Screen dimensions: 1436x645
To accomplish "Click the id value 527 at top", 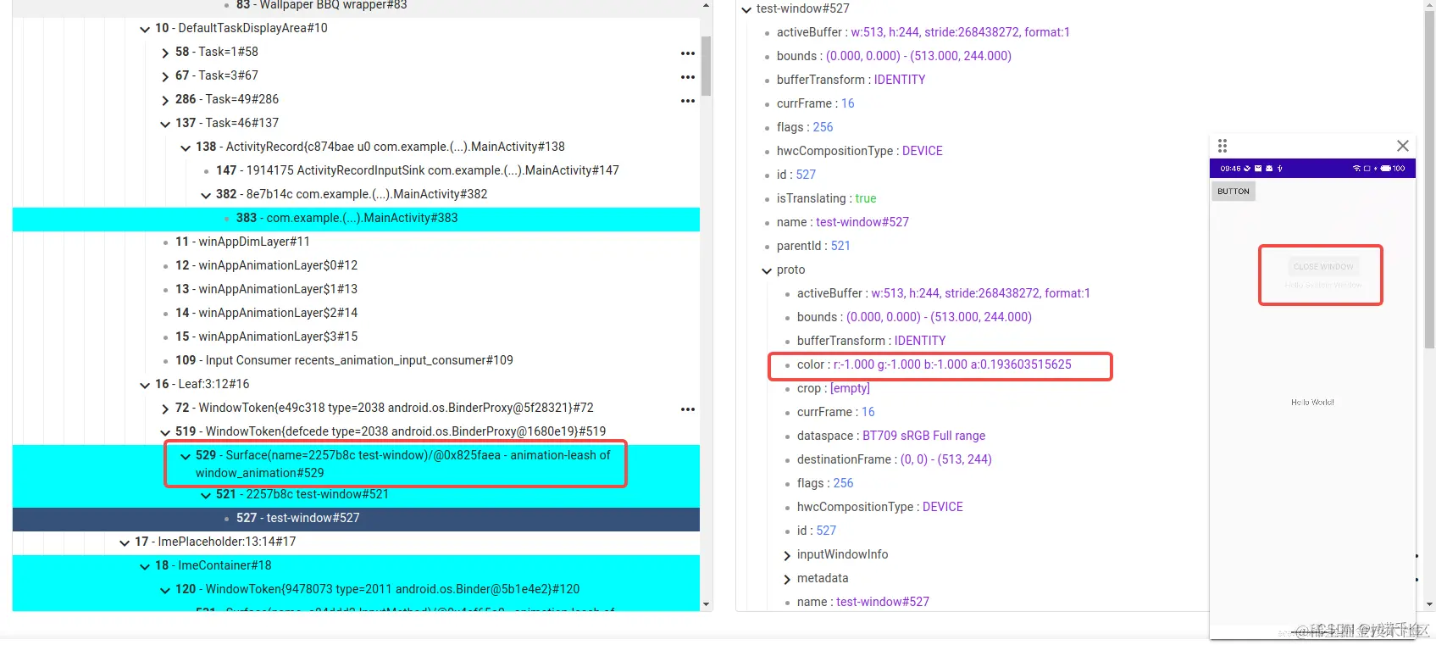I will (806, 175).
